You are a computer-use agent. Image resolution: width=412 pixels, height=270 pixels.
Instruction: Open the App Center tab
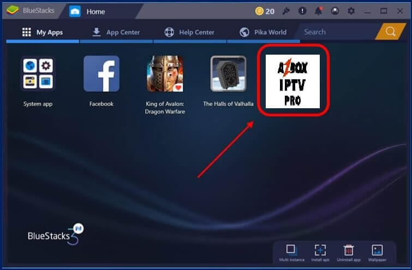pos(116,32)
